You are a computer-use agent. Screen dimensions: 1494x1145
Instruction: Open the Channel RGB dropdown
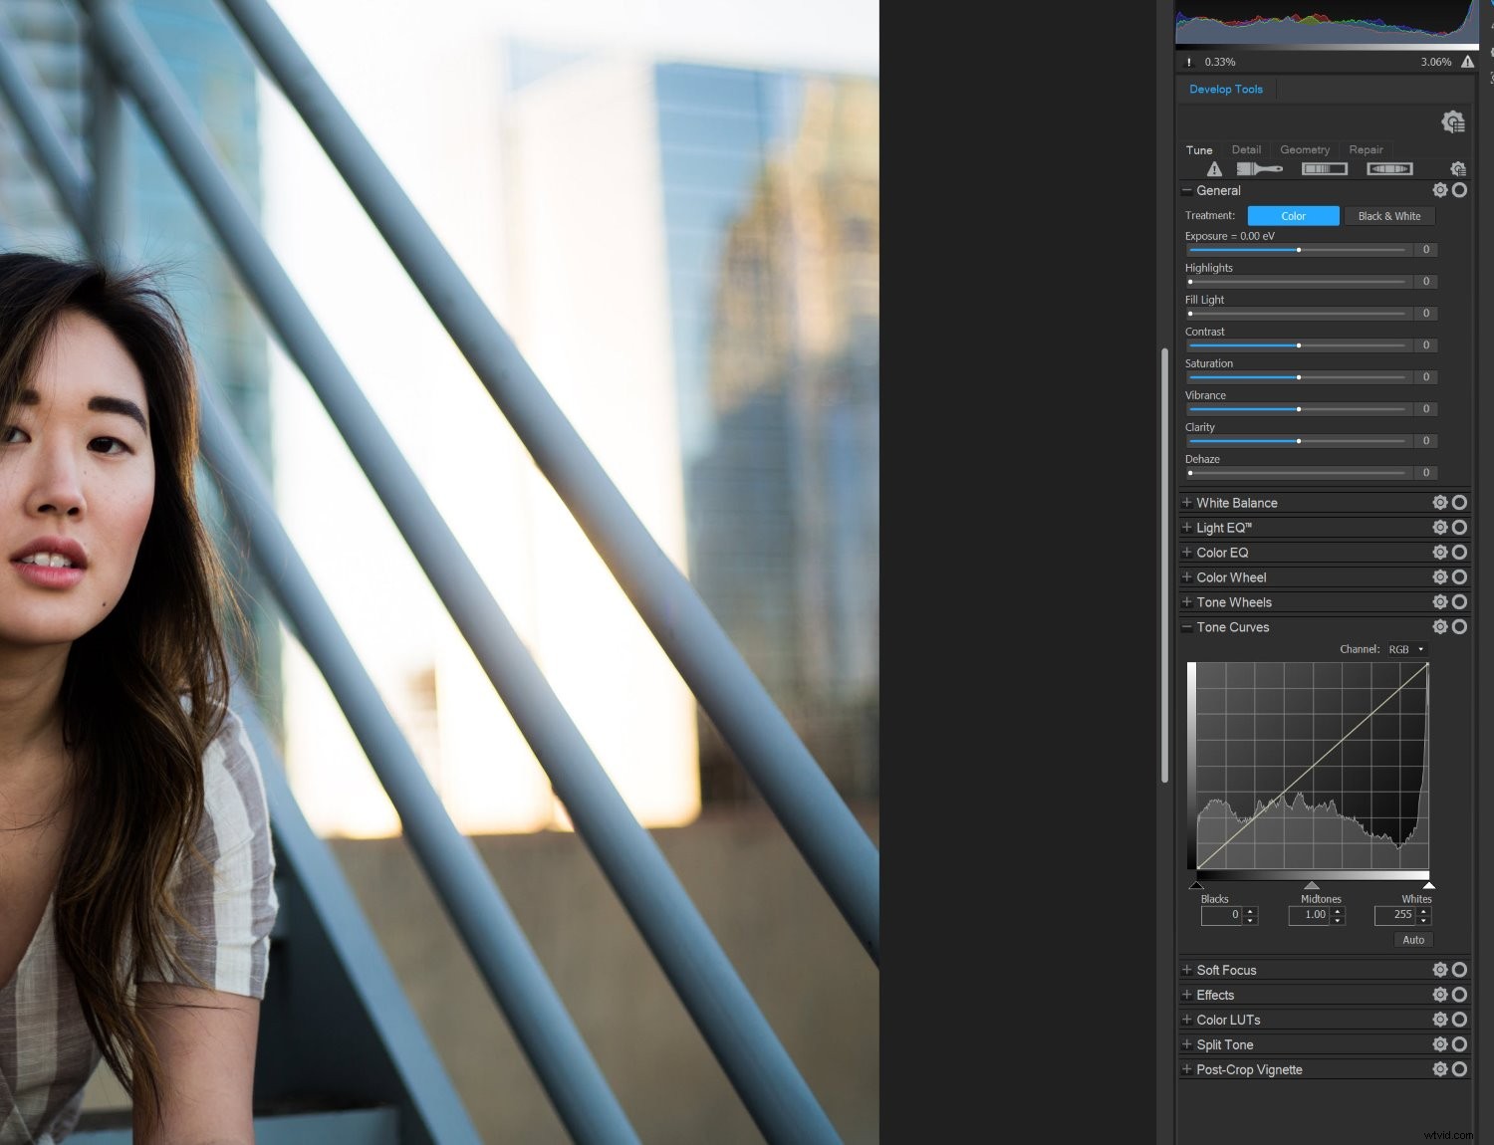point(1406,648)
